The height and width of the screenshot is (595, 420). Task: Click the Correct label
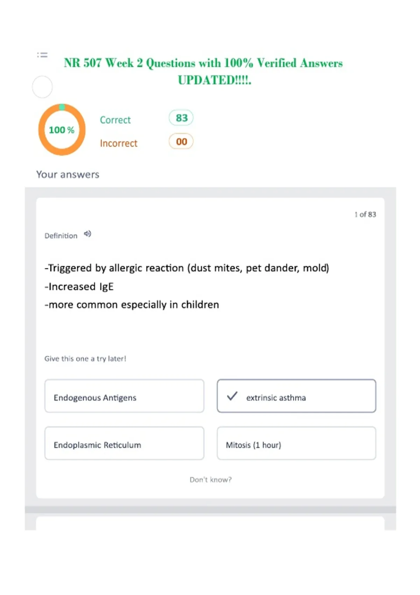point(115,120)
